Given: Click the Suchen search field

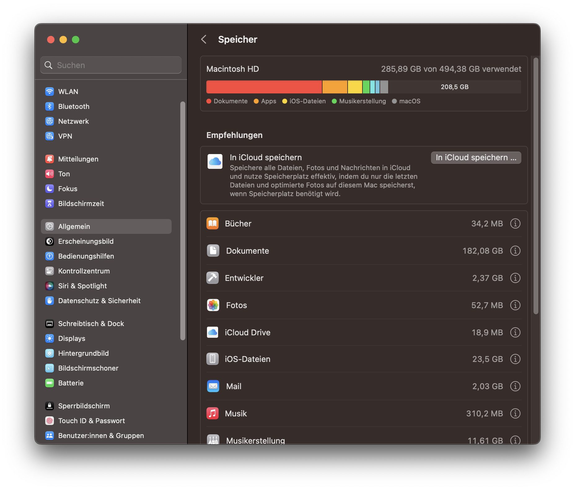Looking at the screenshot, I should coord(111,65).
